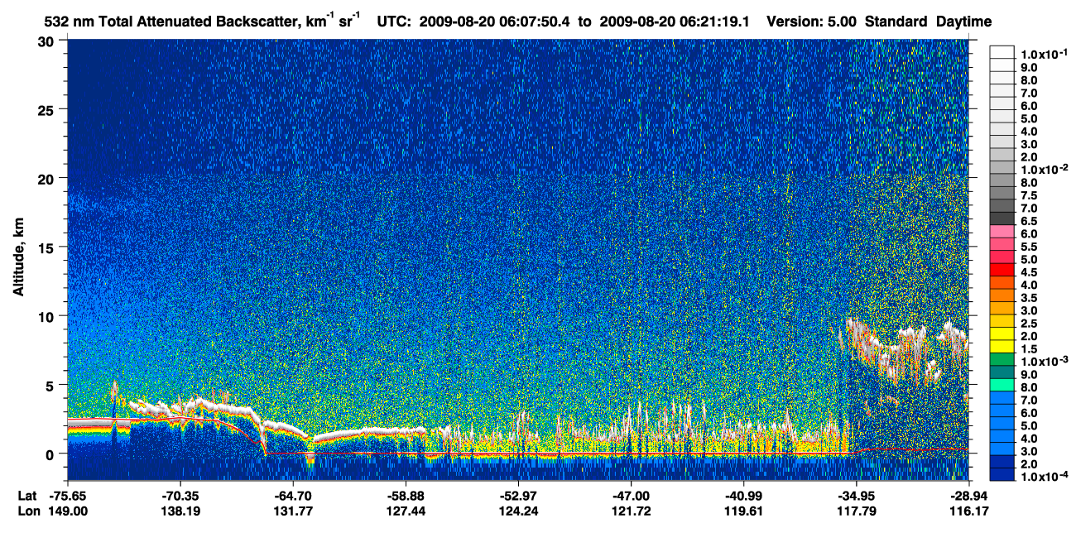Select the 'Version: 5.00' text

(x=812, y=21)
